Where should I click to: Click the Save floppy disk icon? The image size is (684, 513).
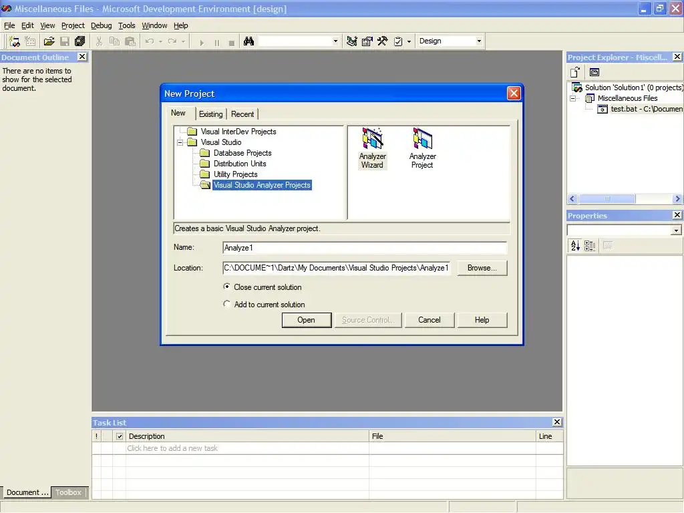point(65,41)
